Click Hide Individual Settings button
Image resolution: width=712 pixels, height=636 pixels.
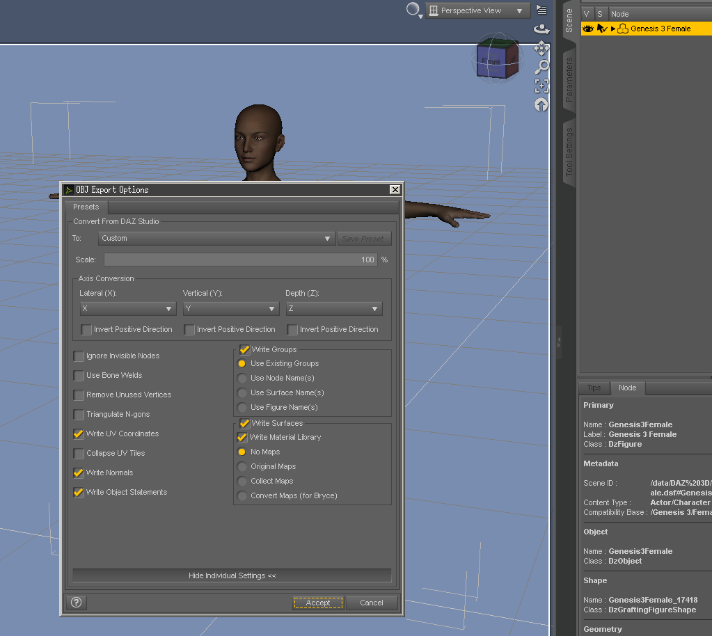click(232, 575)
